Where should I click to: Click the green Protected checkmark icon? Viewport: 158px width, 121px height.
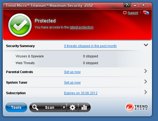point(20,25)
